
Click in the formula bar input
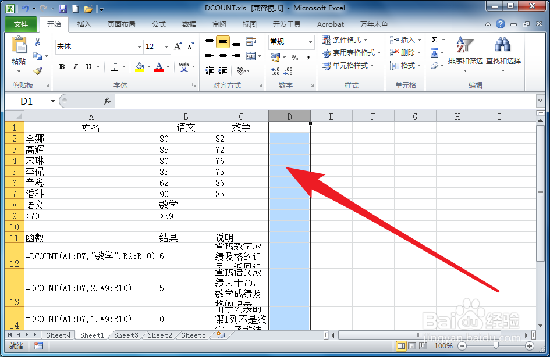coord(325,101)
